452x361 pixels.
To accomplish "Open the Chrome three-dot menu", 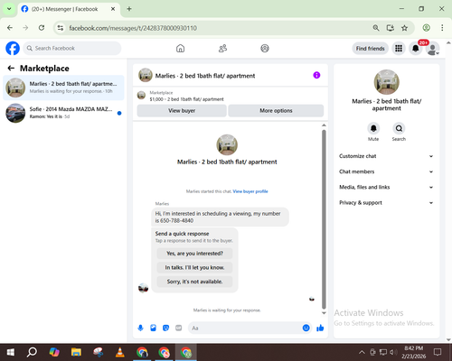I will 442,28.
